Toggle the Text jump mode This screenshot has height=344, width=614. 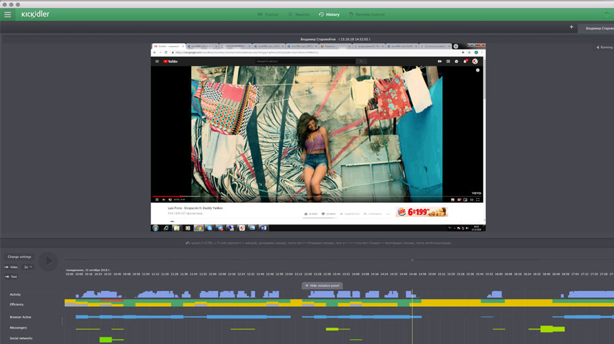click(10, 277)
